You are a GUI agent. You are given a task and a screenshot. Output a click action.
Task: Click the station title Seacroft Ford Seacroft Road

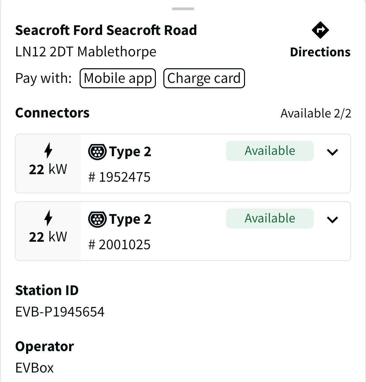click(x=106, y=30)
